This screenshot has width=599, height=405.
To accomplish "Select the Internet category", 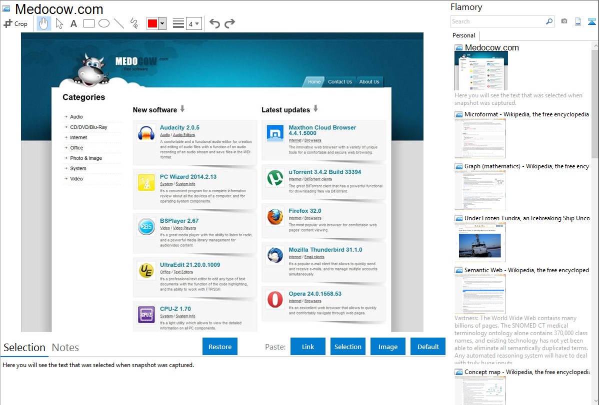I will click(78, 137).
